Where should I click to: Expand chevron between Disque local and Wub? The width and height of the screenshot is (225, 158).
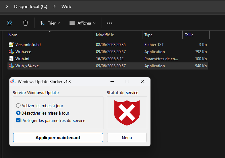[x=54, y=6]
